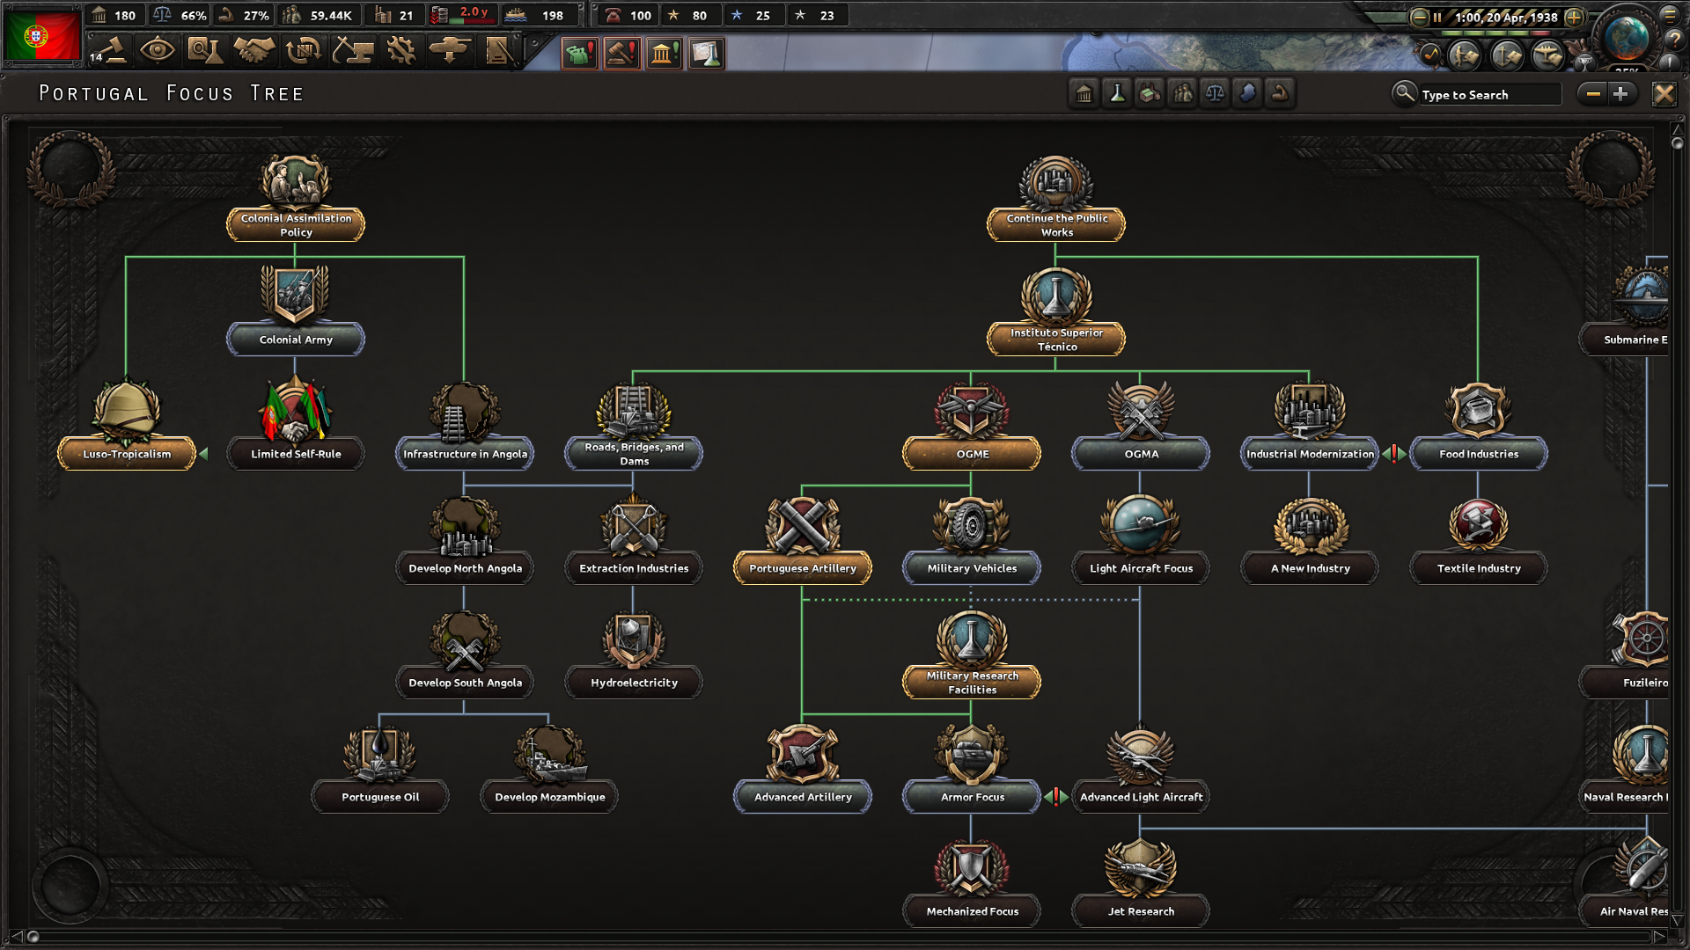
Task: Open the Logistics notebook menu
Action: pos(498,50)
